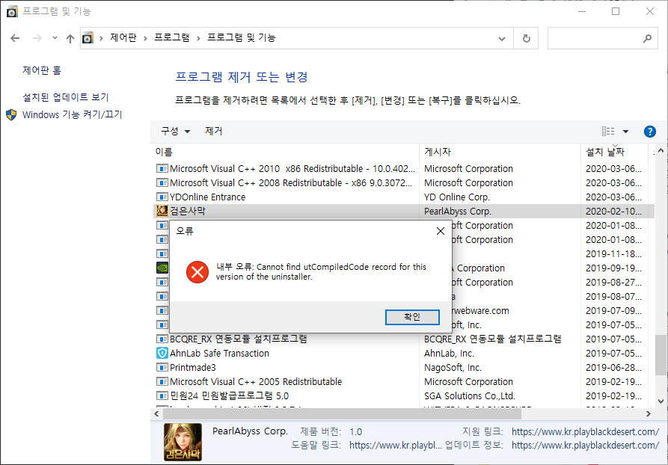Click the horizontal scrollbar right arrow

tap(649, 413)
